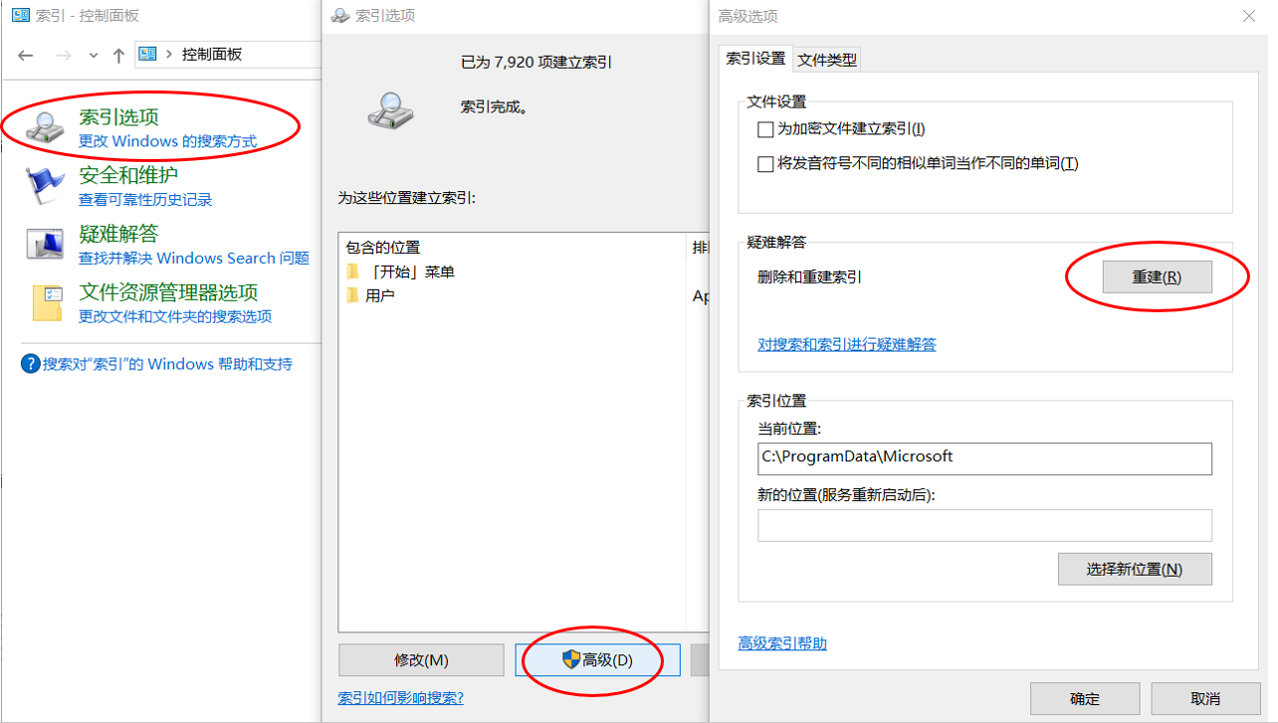This screenshot has height=723, width=1278.
Task: Click 确定 in 高级选项 dialog
Action: [x=1085, y=699]
